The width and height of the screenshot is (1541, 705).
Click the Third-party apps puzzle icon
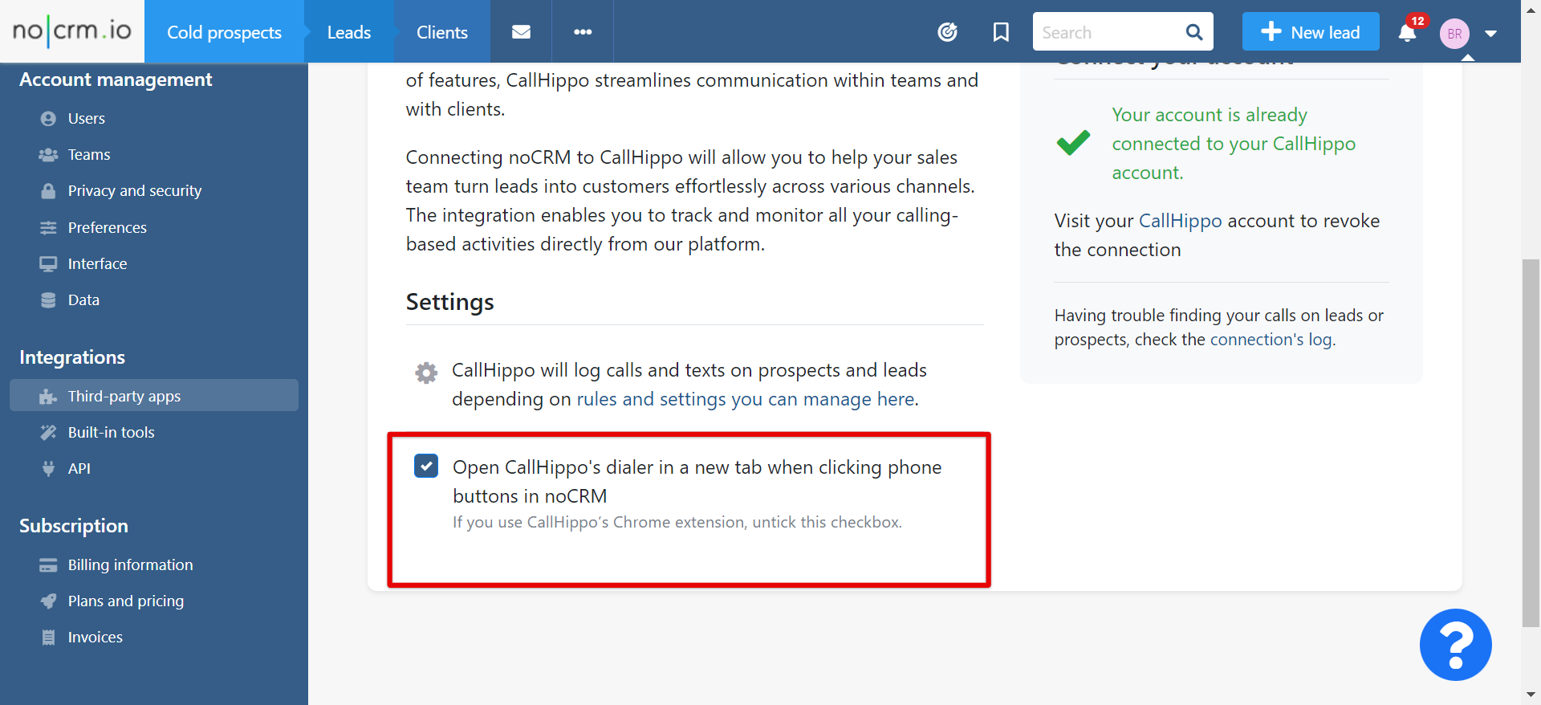(48, 397)
